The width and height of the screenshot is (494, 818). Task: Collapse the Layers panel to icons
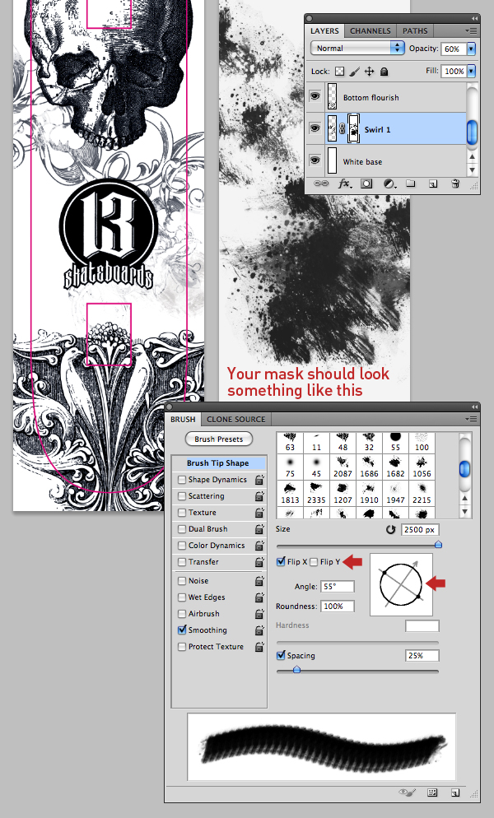[475, 18]
